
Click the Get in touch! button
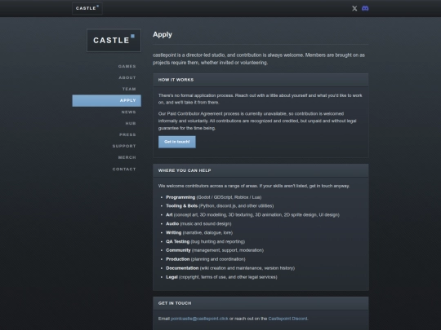[177, 142]
